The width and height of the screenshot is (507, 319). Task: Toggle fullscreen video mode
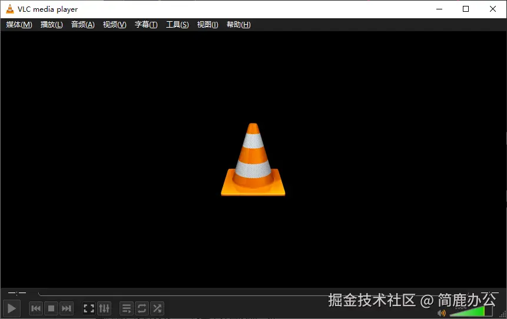pos(88,308)
